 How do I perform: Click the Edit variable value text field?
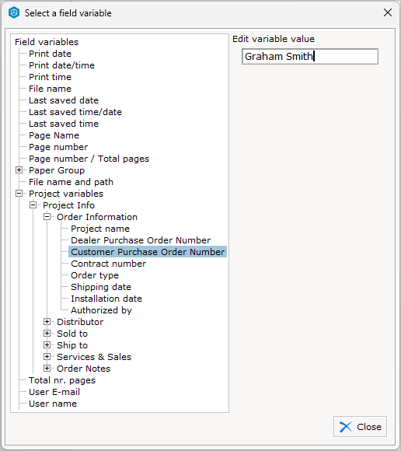pyautogui.click(x=310, y=56)
